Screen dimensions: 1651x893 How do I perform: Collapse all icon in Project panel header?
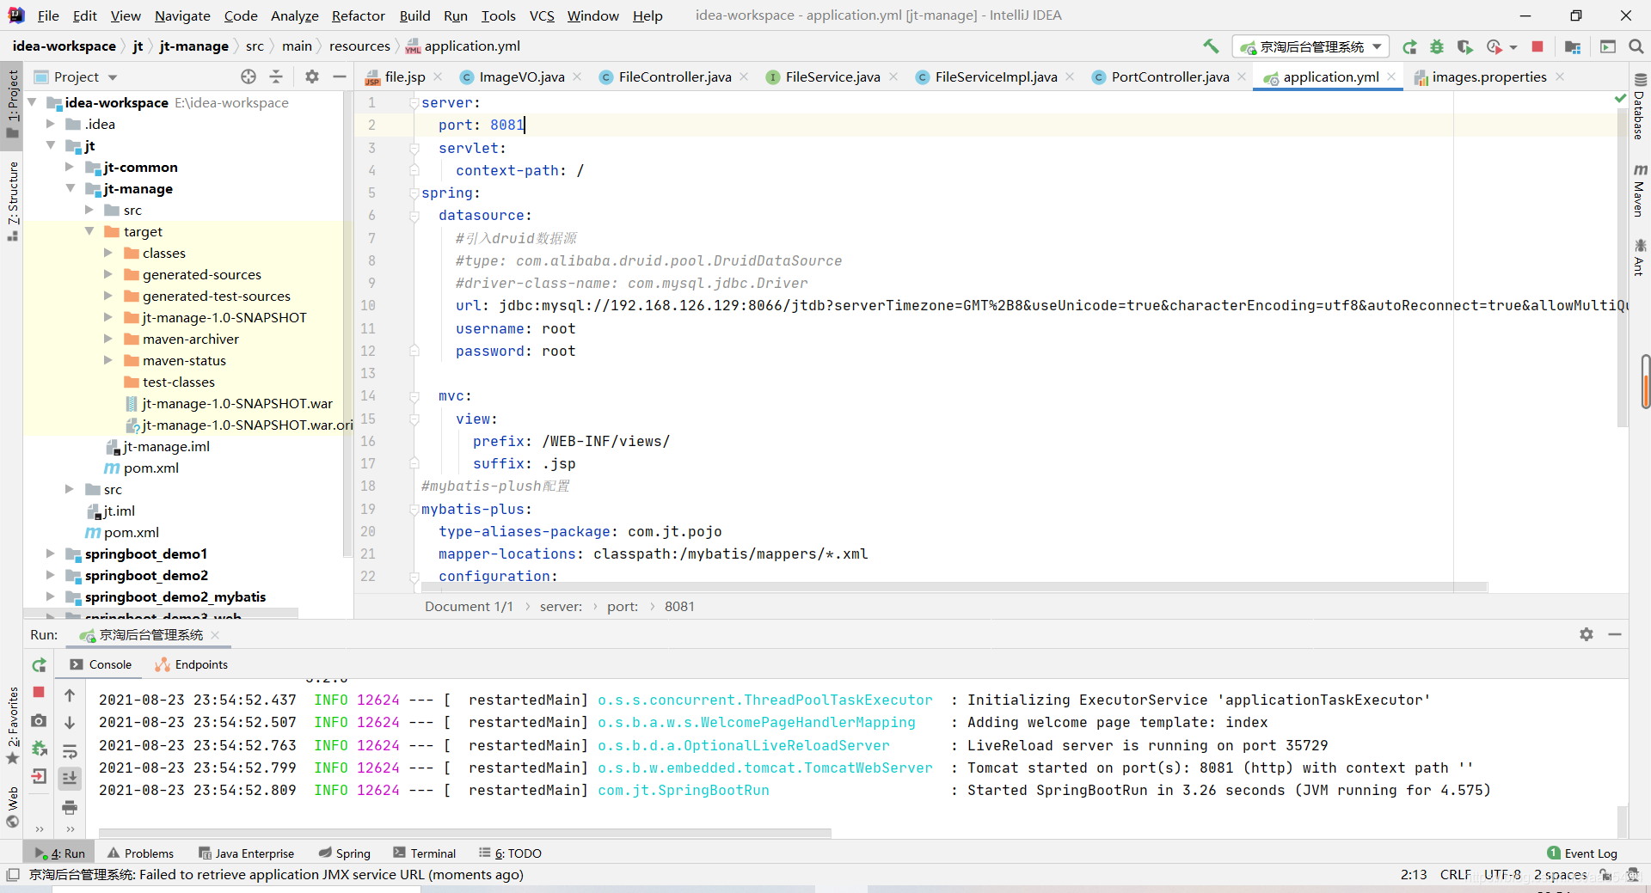point(276,76)
